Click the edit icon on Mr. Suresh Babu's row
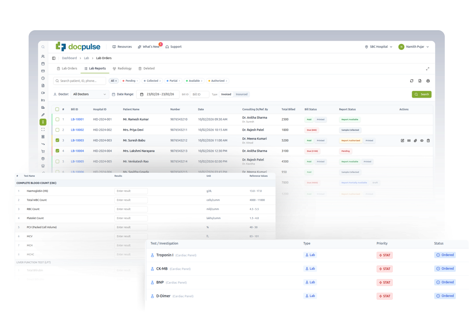 402,141
